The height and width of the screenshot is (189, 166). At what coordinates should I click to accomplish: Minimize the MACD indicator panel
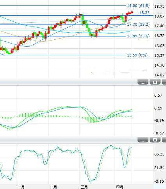pyautogui.click(x=143, y=82)
